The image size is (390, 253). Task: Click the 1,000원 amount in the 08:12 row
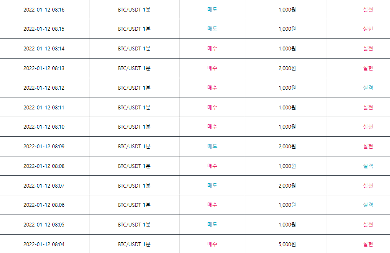pyautogui.click(x=287, y=88)
